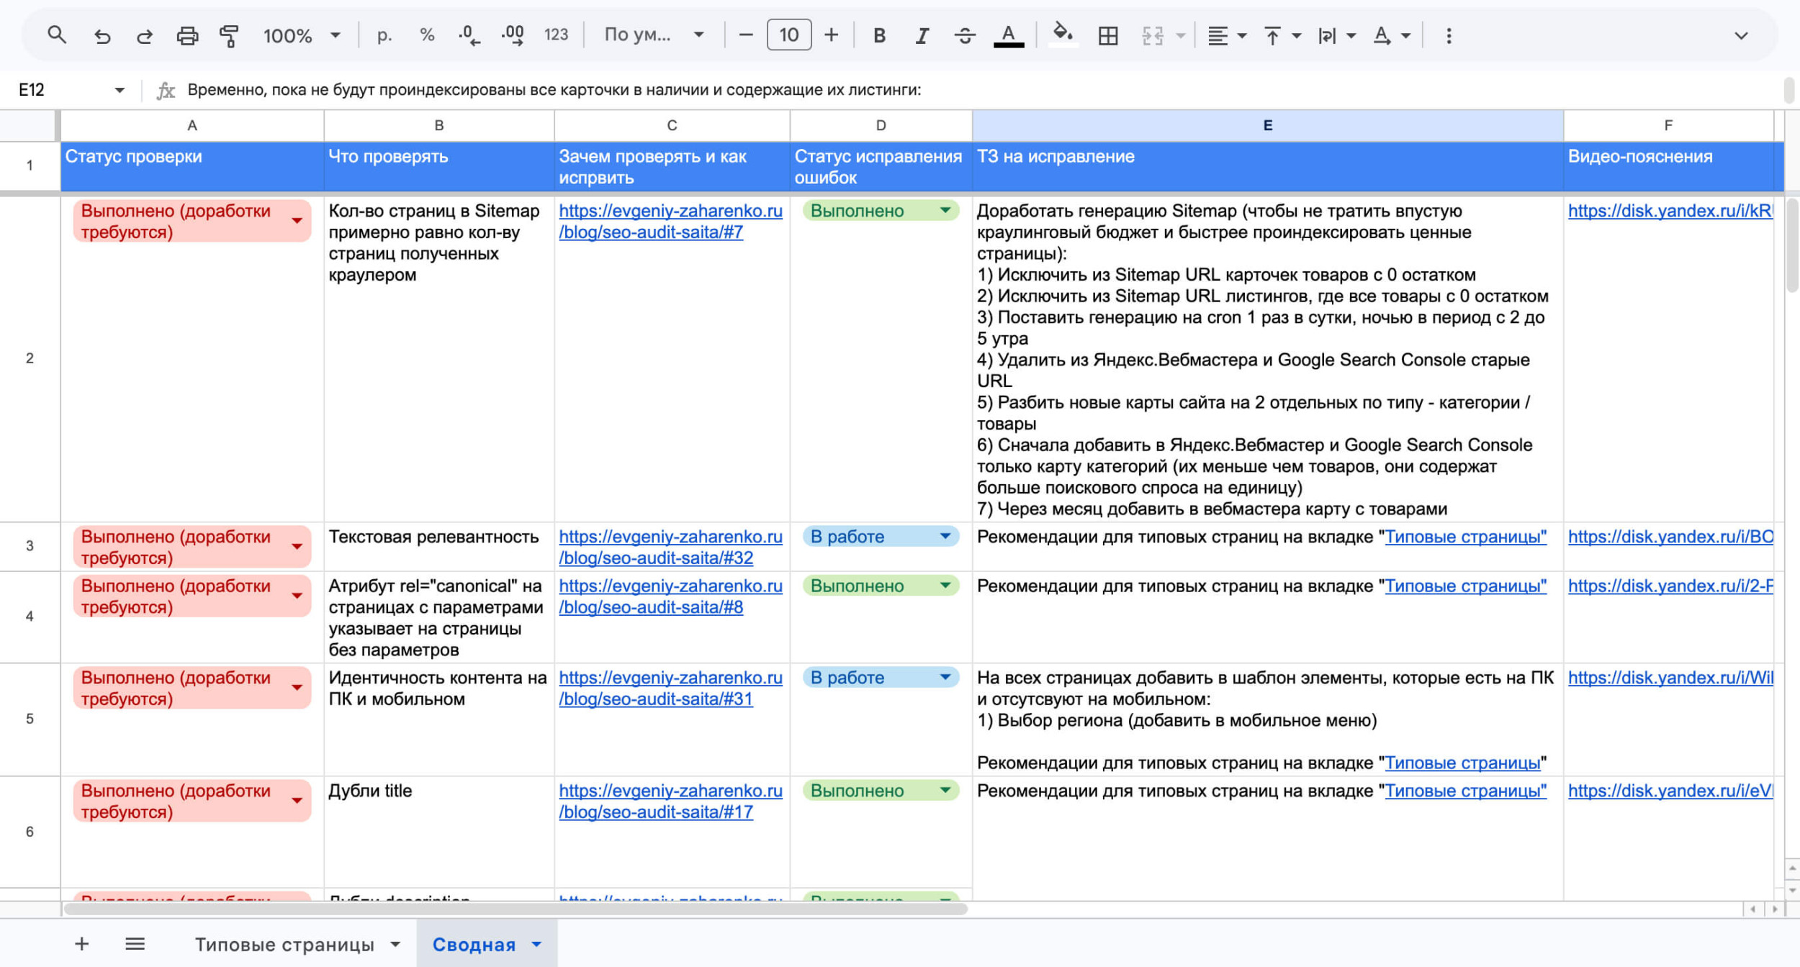Open the borders tool
Image resolution: width=1800 pixels, height=967 pixels.
[x=1108, y=35]
